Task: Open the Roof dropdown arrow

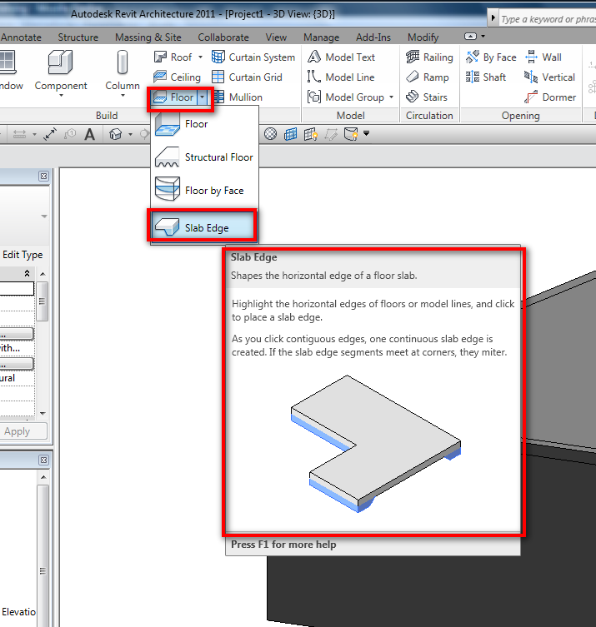Action: tap(200, 57)
